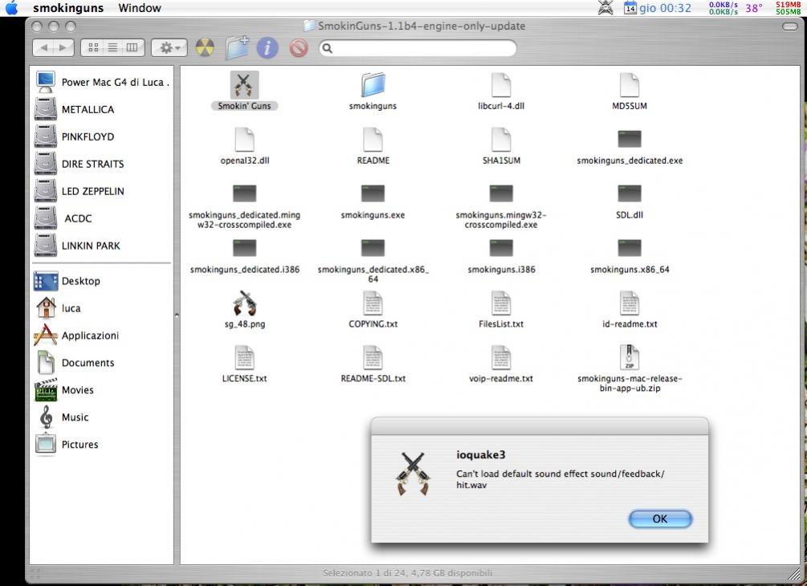Click the sidebar divider resize handle
Screen dimensions: 807x586
tap(177, 316)
